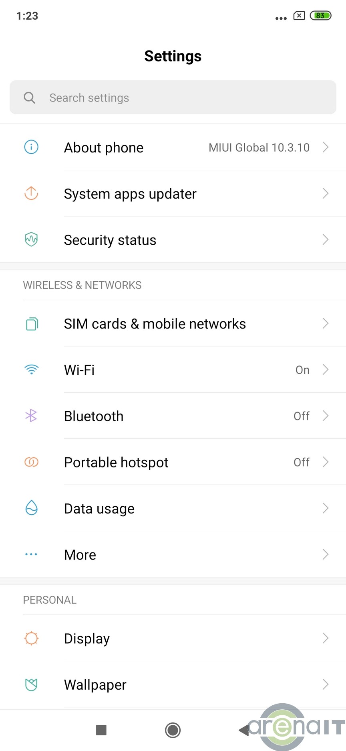This screenshot has height=751, width=346.
Task: Open Bluetooth via its Off status
Action: (x=301, y=416)
